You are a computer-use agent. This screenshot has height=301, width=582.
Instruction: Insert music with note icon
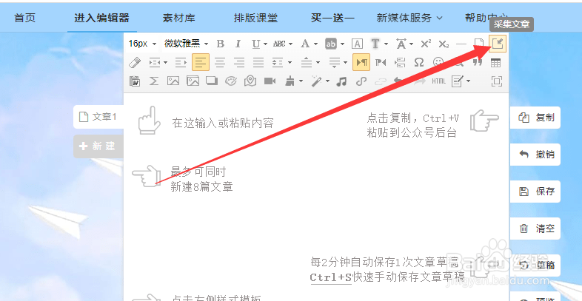[341, 81]
